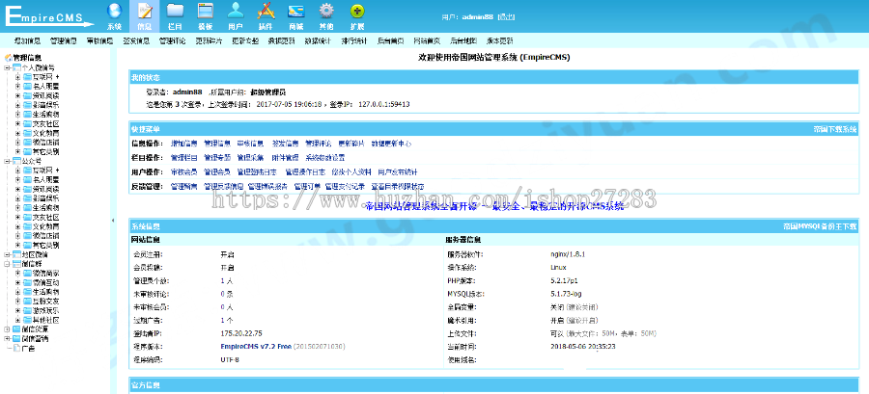869x394 pixels.
Task: Click 管理订单 in the quick menu
Action: click(x=307, y=186)
